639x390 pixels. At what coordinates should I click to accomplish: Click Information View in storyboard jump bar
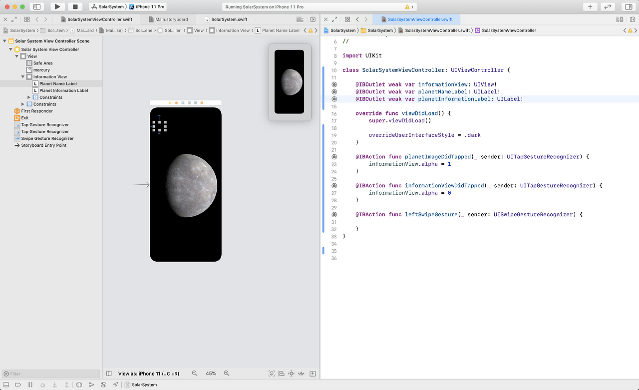[229, 30]
